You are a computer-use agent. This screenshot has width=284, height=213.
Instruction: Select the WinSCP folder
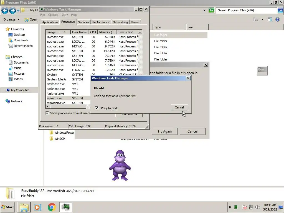pyautogui.click(x=57, y=139)
